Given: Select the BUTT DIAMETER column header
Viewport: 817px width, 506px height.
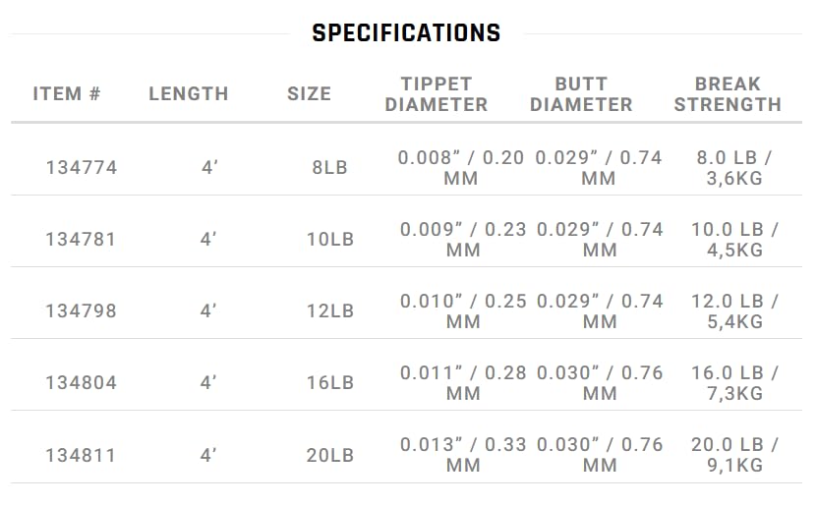Looking at the screenshot, I should click(x=581, y=94).
